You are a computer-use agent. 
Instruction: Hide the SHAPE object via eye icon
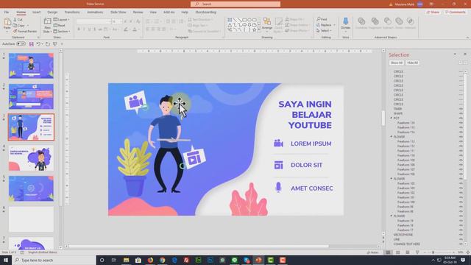pos(461,113)
